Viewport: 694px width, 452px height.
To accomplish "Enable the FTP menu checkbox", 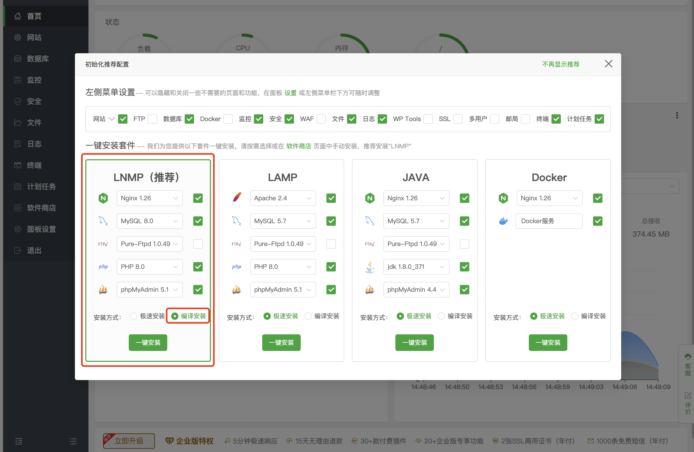I will coord(152,119).
